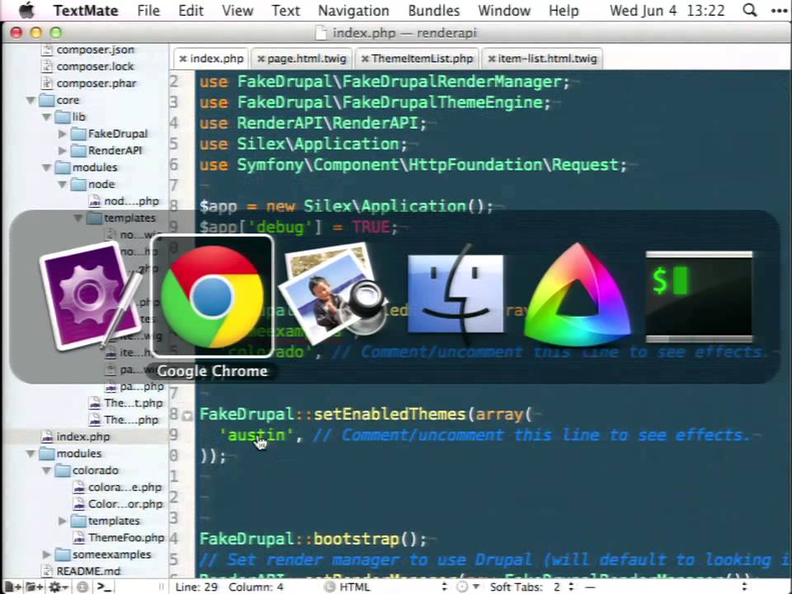Viewport: 792px width, 594px height.
Task: Open the View menu
Action: tap(238, 10)
